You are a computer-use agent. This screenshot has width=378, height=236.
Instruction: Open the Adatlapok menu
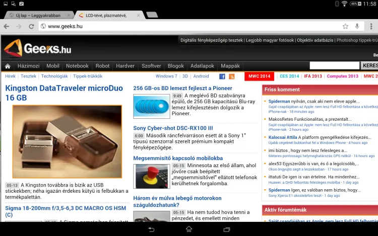coord(202,66)
